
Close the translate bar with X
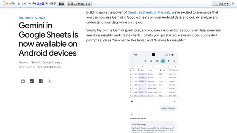234,4
